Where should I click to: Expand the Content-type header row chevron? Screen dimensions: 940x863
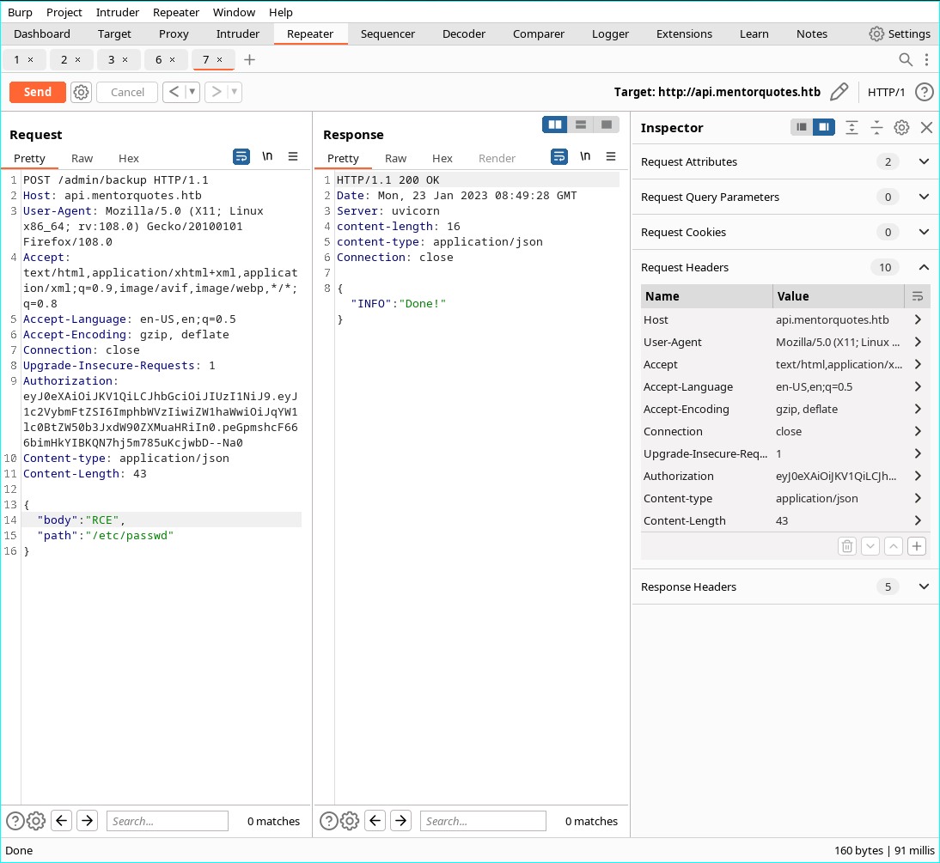pos(917,498)
